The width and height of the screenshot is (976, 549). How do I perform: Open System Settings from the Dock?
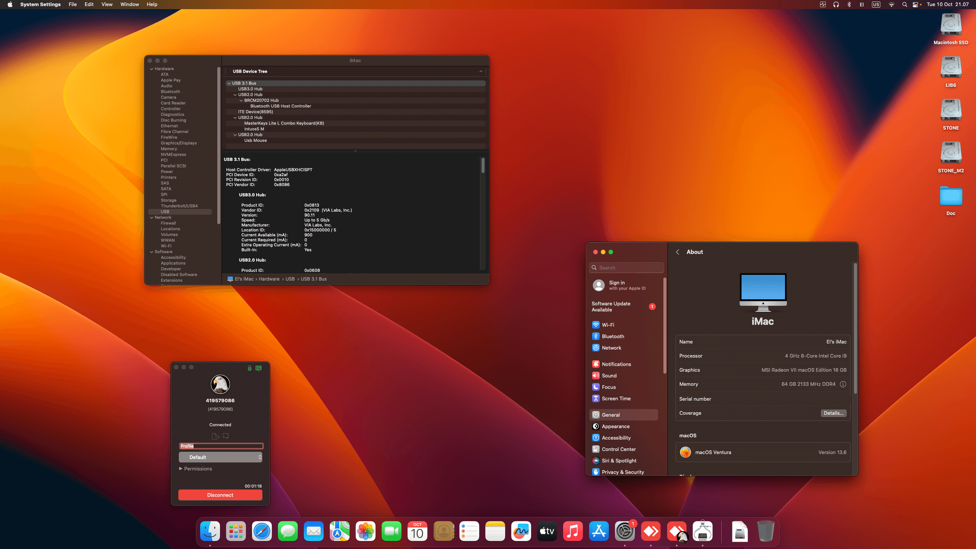625,531
